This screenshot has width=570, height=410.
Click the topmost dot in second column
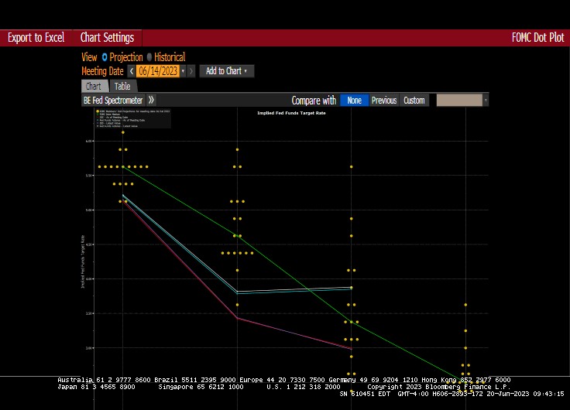pyautogui.click(x=237, y=149)
